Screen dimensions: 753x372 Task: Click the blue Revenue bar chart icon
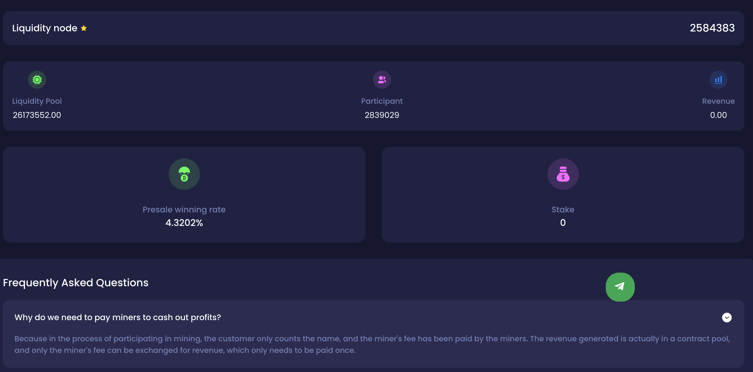718,80
